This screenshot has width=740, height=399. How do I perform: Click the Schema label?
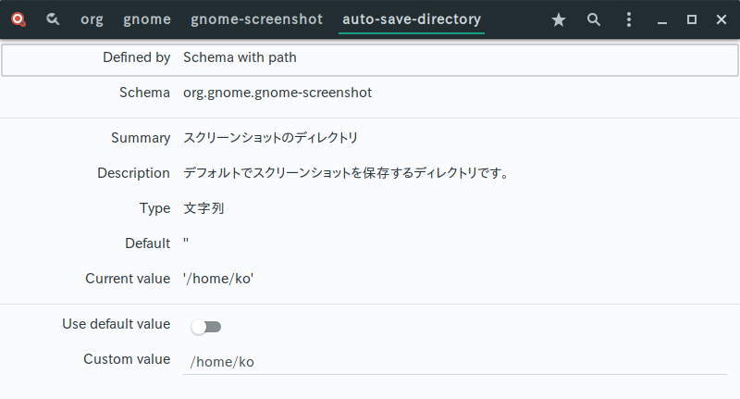coord(144,93)
